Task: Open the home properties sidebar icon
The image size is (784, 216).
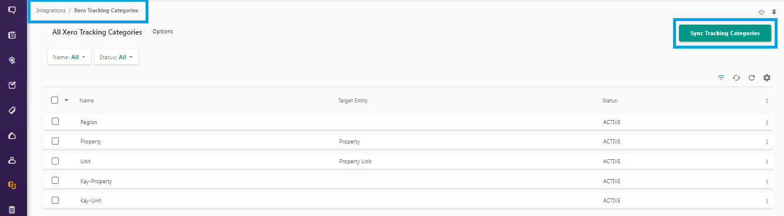Action: 12,136
